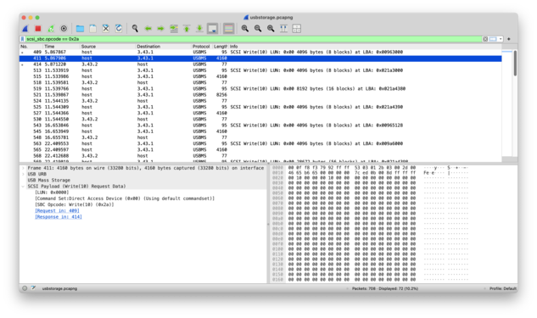
Task: Select packet 519 with 8192 bytes
Action: (x=260, y=89)
